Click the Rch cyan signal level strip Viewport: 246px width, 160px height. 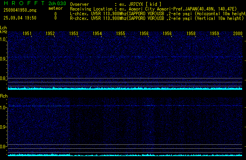click(x=125, y=155)
